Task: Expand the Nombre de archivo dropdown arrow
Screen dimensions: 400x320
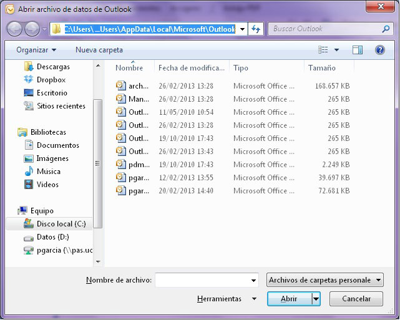Action: (253, 280)
